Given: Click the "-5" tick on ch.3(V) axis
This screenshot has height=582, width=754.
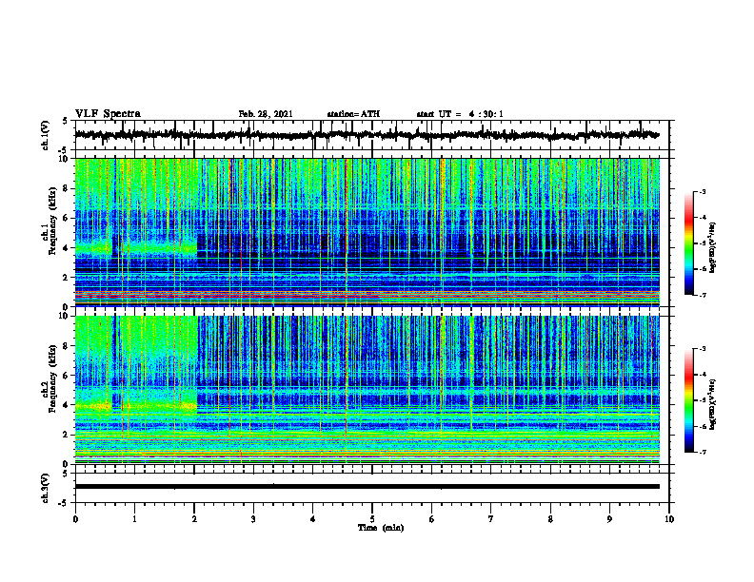Looking at the screenshot, I should [64, 503].
